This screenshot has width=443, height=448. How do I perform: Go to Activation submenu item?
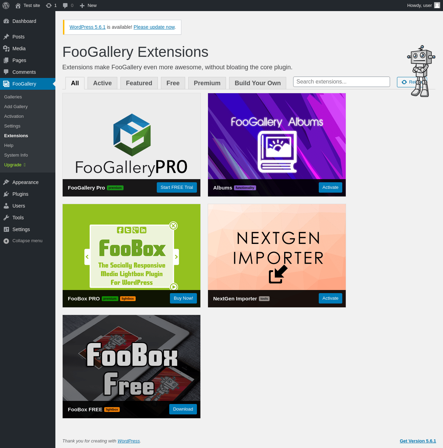(28, 116)
